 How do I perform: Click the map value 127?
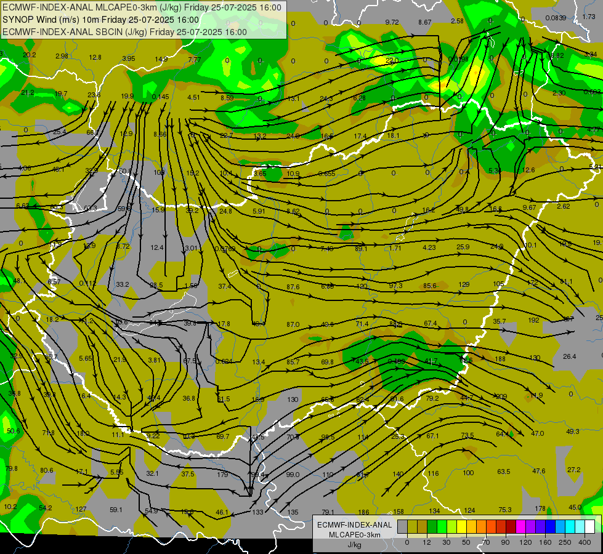[81, 509]
